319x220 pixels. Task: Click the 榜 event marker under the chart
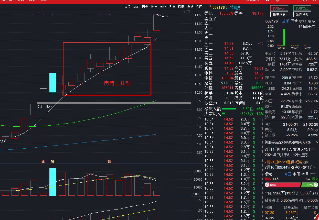click(53, 161)
